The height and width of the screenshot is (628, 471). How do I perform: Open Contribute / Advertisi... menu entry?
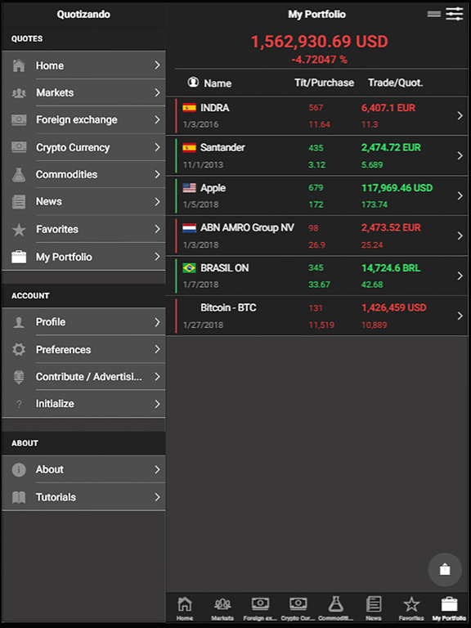[x=83, y=377]
